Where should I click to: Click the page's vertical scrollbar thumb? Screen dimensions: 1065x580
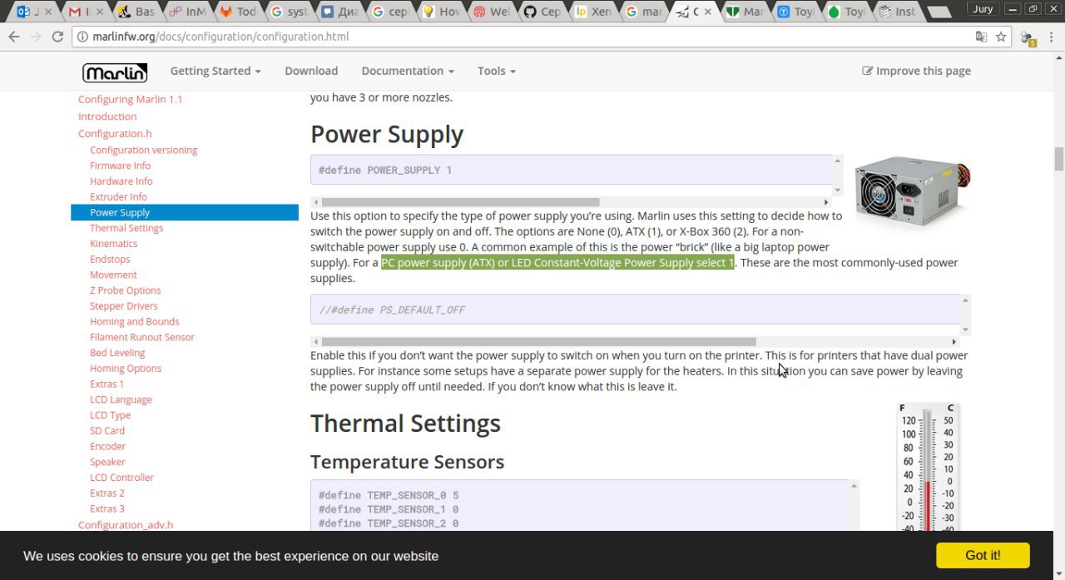(x=1058, y=158)
